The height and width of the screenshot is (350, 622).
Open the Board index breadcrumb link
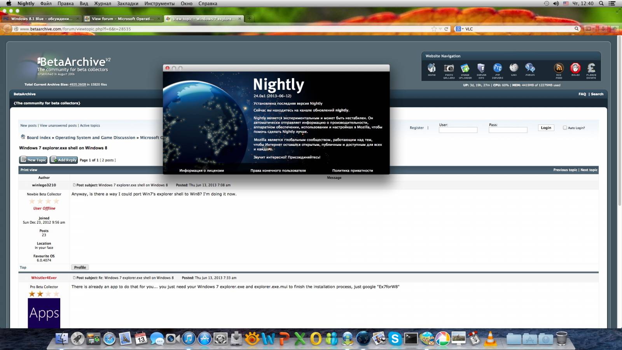(x=39, y=138)
